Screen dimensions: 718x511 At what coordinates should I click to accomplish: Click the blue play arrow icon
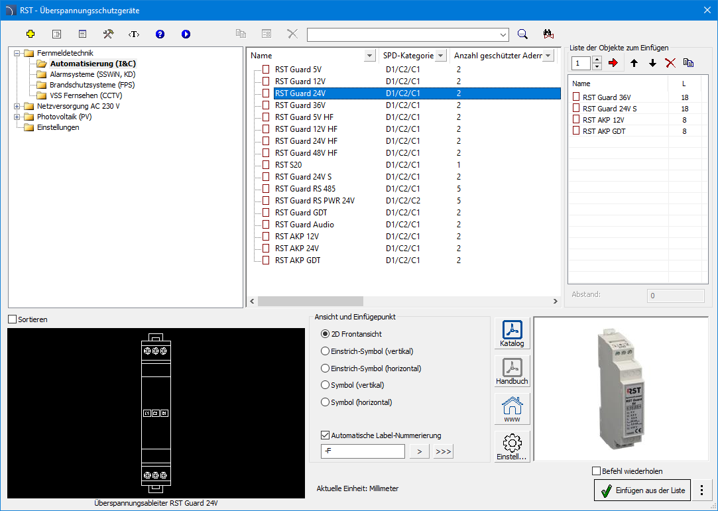click(x=186, y=34)
